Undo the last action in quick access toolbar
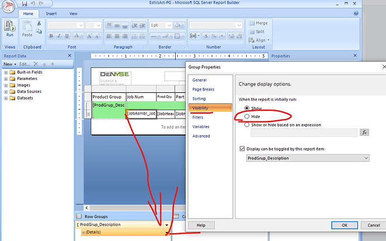The width and height of the screenshot is (386, 241). point(33,3)
